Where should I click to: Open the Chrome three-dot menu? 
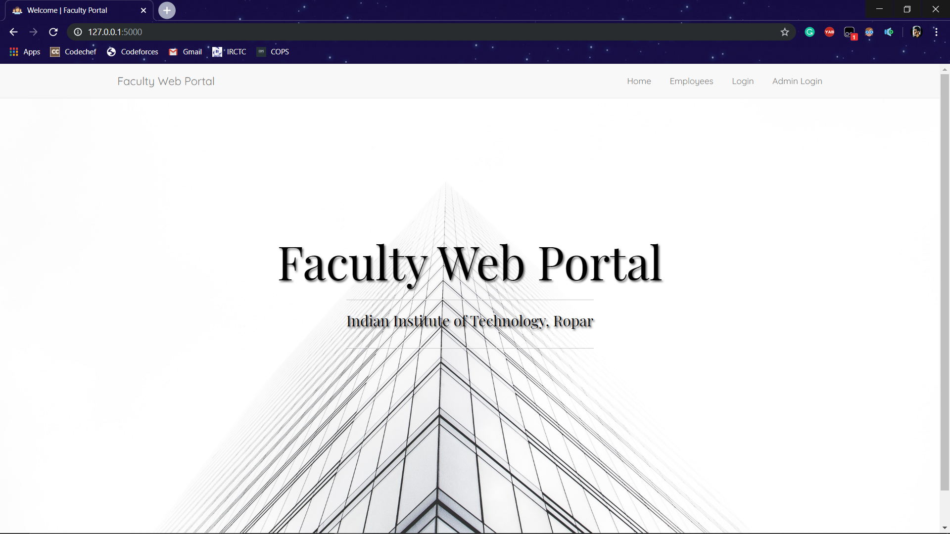point(936,32)
